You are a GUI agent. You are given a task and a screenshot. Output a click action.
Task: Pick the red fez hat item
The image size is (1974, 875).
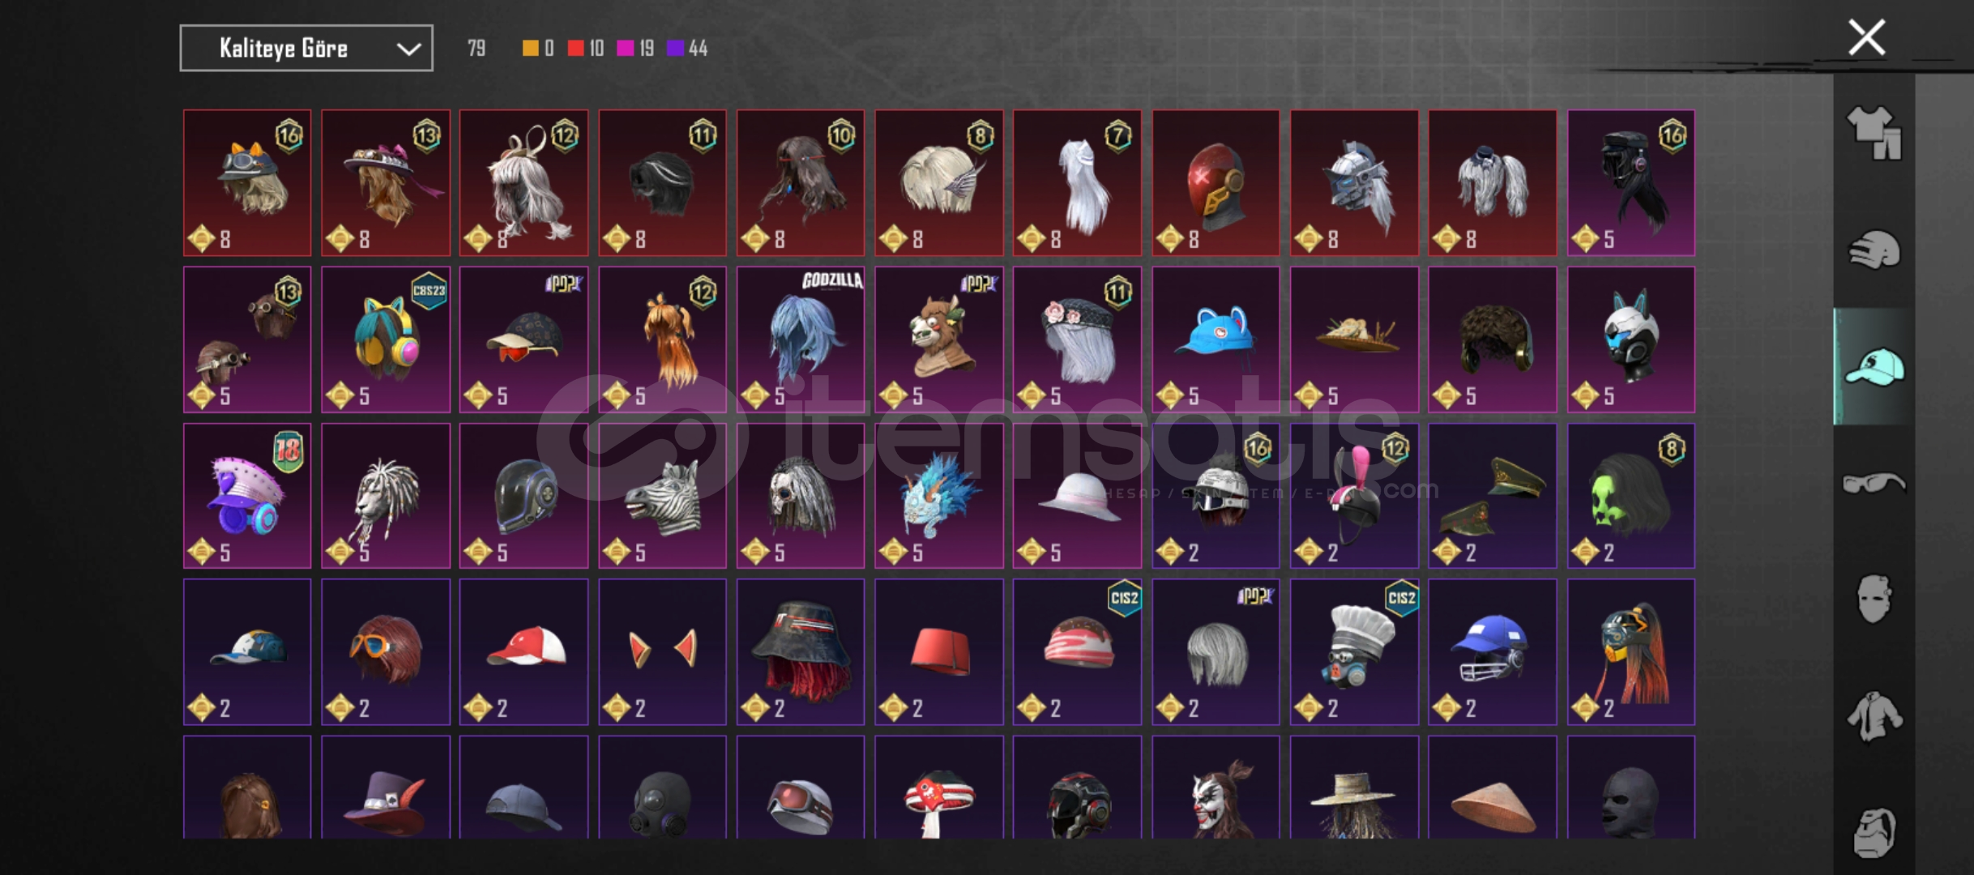click(x=939, y=651)
